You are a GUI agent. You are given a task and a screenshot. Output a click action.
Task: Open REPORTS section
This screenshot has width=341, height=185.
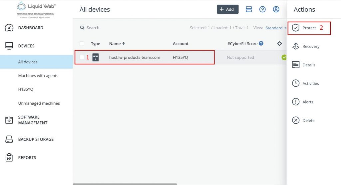(x=27, y=158)
